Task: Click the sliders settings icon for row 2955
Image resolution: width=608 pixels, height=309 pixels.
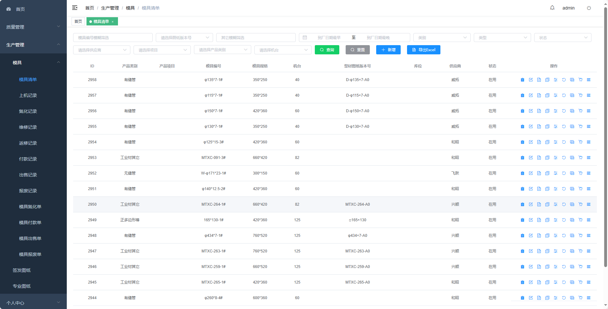Action: coord(556,127)
